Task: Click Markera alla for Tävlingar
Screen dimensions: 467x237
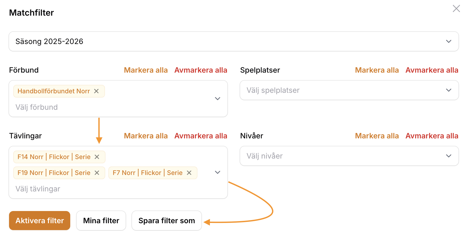Action: (x=146, y=136)
